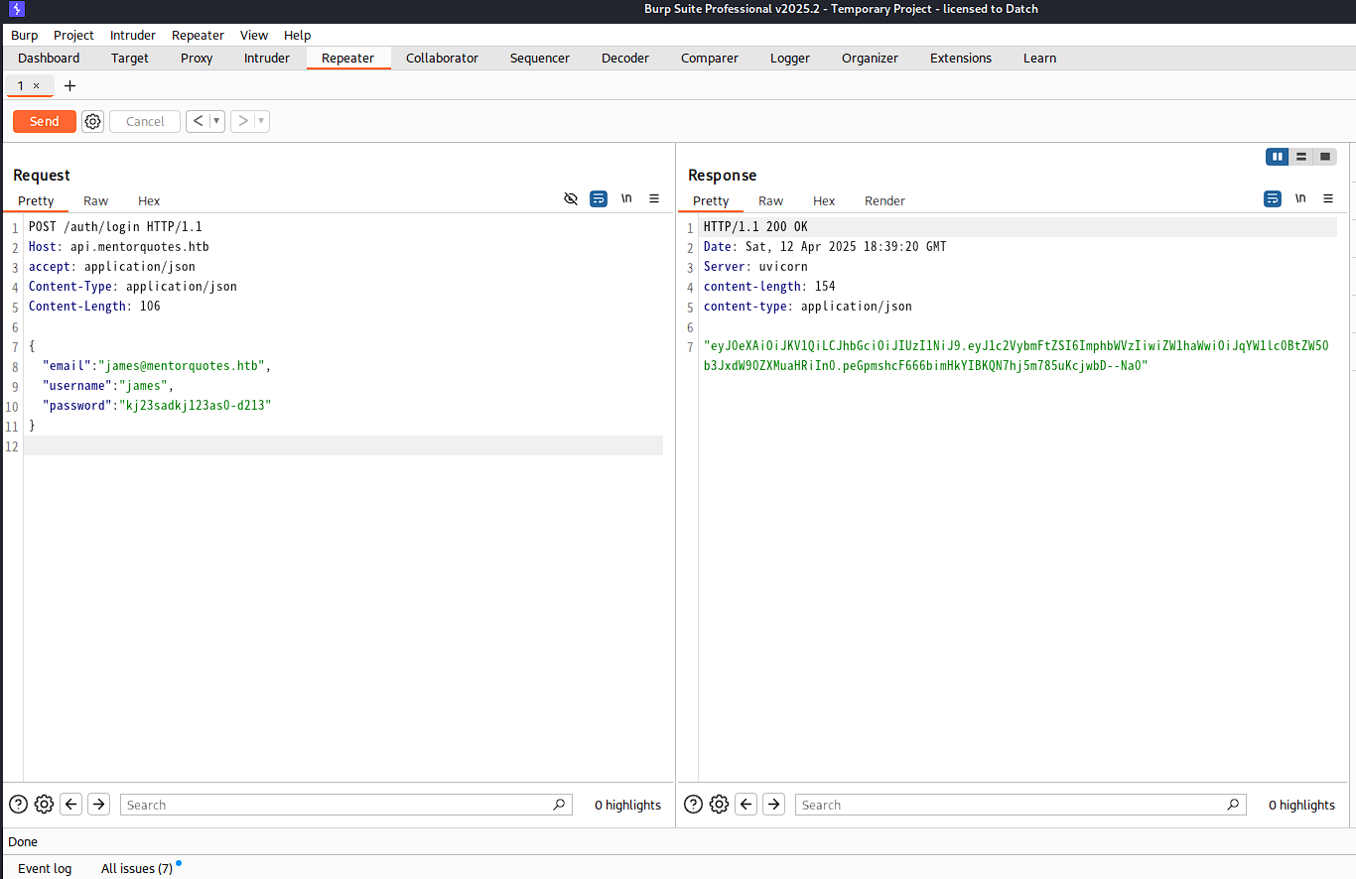This screenshot has height=879, width=1356.
Task: Toggle hide non-printable characters eye icon in Request
Action: click(571, 198)
